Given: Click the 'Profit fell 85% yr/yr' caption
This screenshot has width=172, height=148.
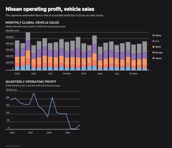Looking at the screenshot, I should [x=33, y=86].
